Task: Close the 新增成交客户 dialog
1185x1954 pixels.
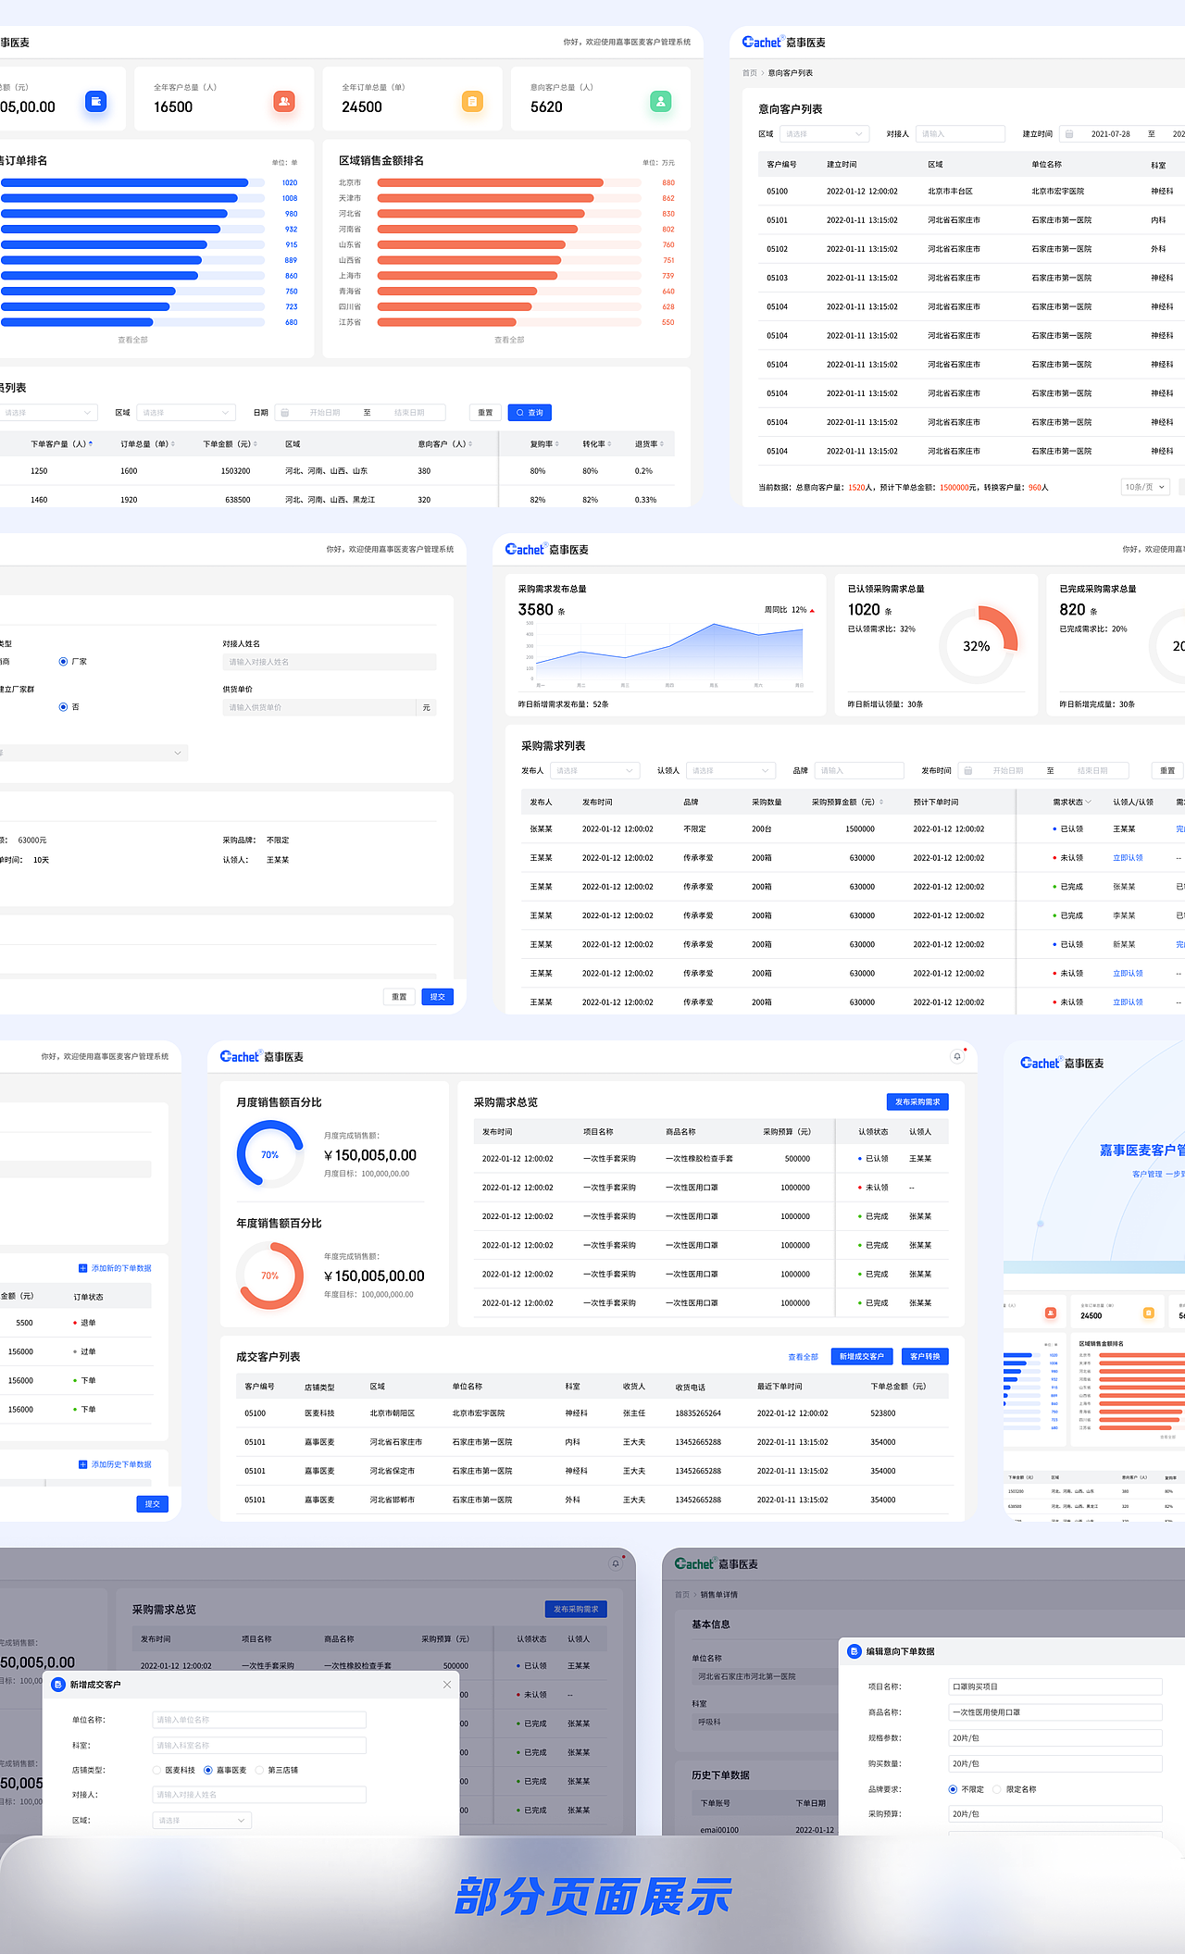Action: (x=447, y=1685)
